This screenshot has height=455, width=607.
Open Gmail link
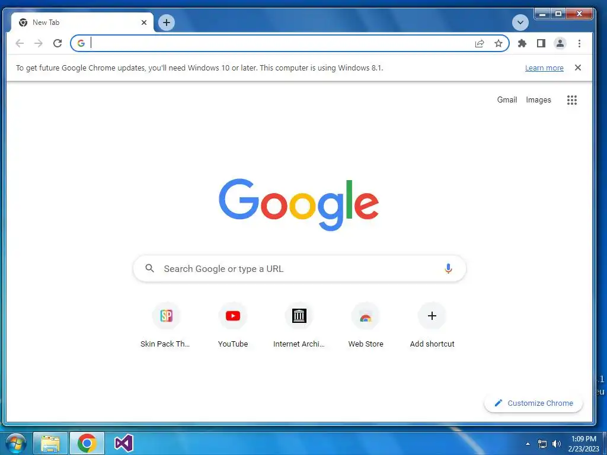point(507,100)
